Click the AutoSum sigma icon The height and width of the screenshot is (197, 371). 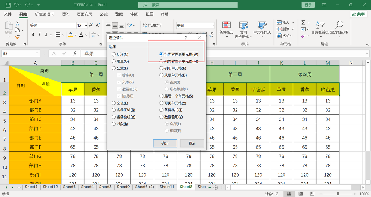[x=303, y=23]
